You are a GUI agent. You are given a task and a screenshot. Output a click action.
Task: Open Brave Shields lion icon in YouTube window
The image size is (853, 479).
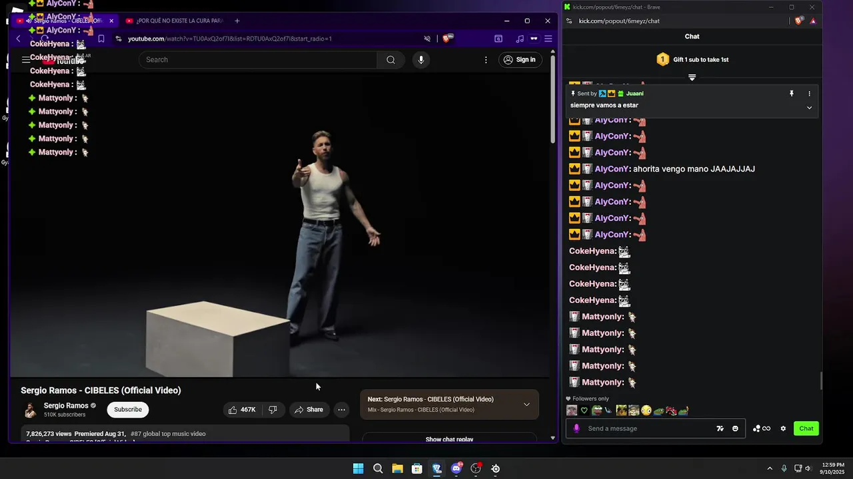pos(446,39)
